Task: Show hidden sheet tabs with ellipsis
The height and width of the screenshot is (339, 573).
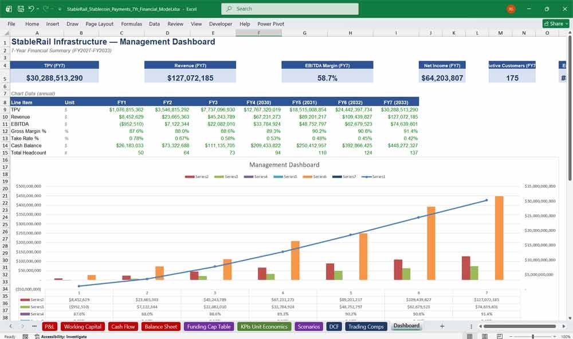Action: (34, 326)
